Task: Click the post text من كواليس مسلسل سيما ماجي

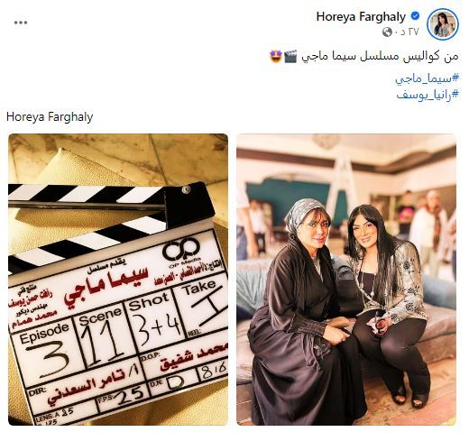Action: pyautogui.click(x=380, y=57)
